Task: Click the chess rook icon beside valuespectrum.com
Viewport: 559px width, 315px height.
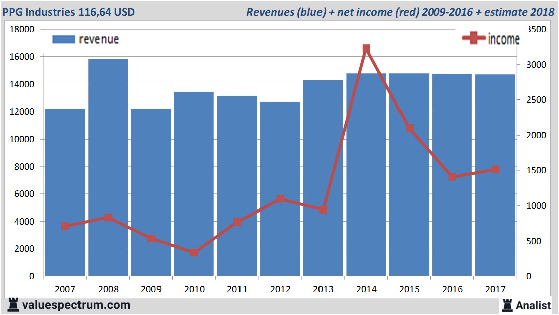Action: click(13, 305)
